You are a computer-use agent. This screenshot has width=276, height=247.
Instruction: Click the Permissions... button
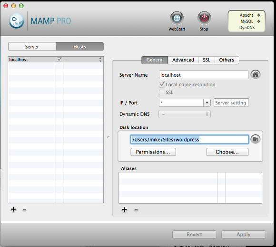pos(153,152)
